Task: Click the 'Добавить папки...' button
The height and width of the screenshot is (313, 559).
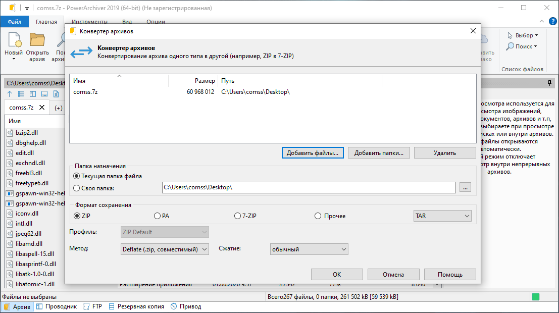Action: click(379, 153)
